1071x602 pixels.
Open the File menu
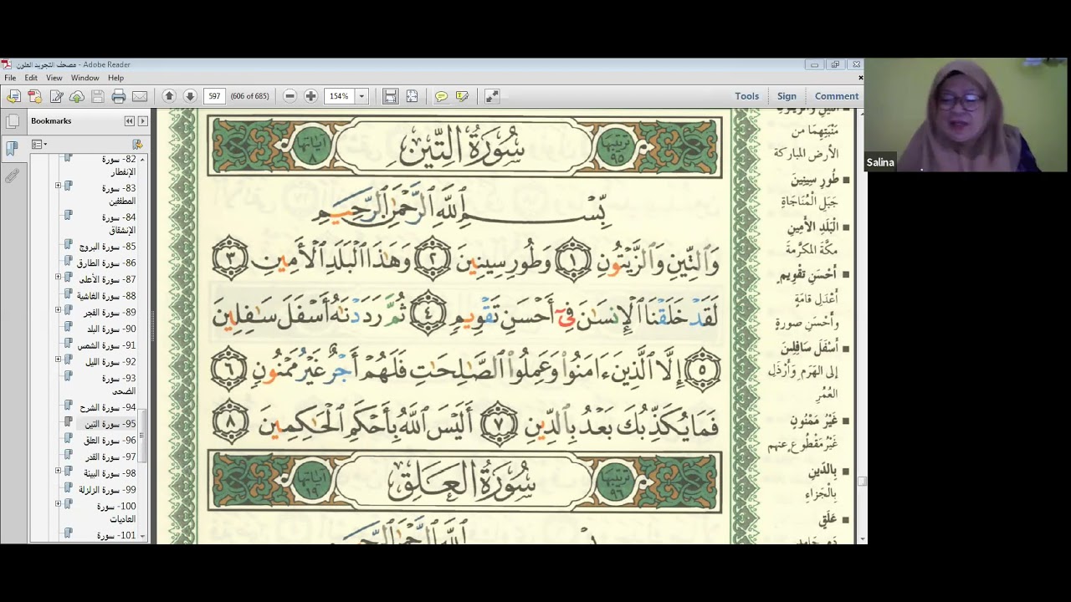[x=10, y=78]
